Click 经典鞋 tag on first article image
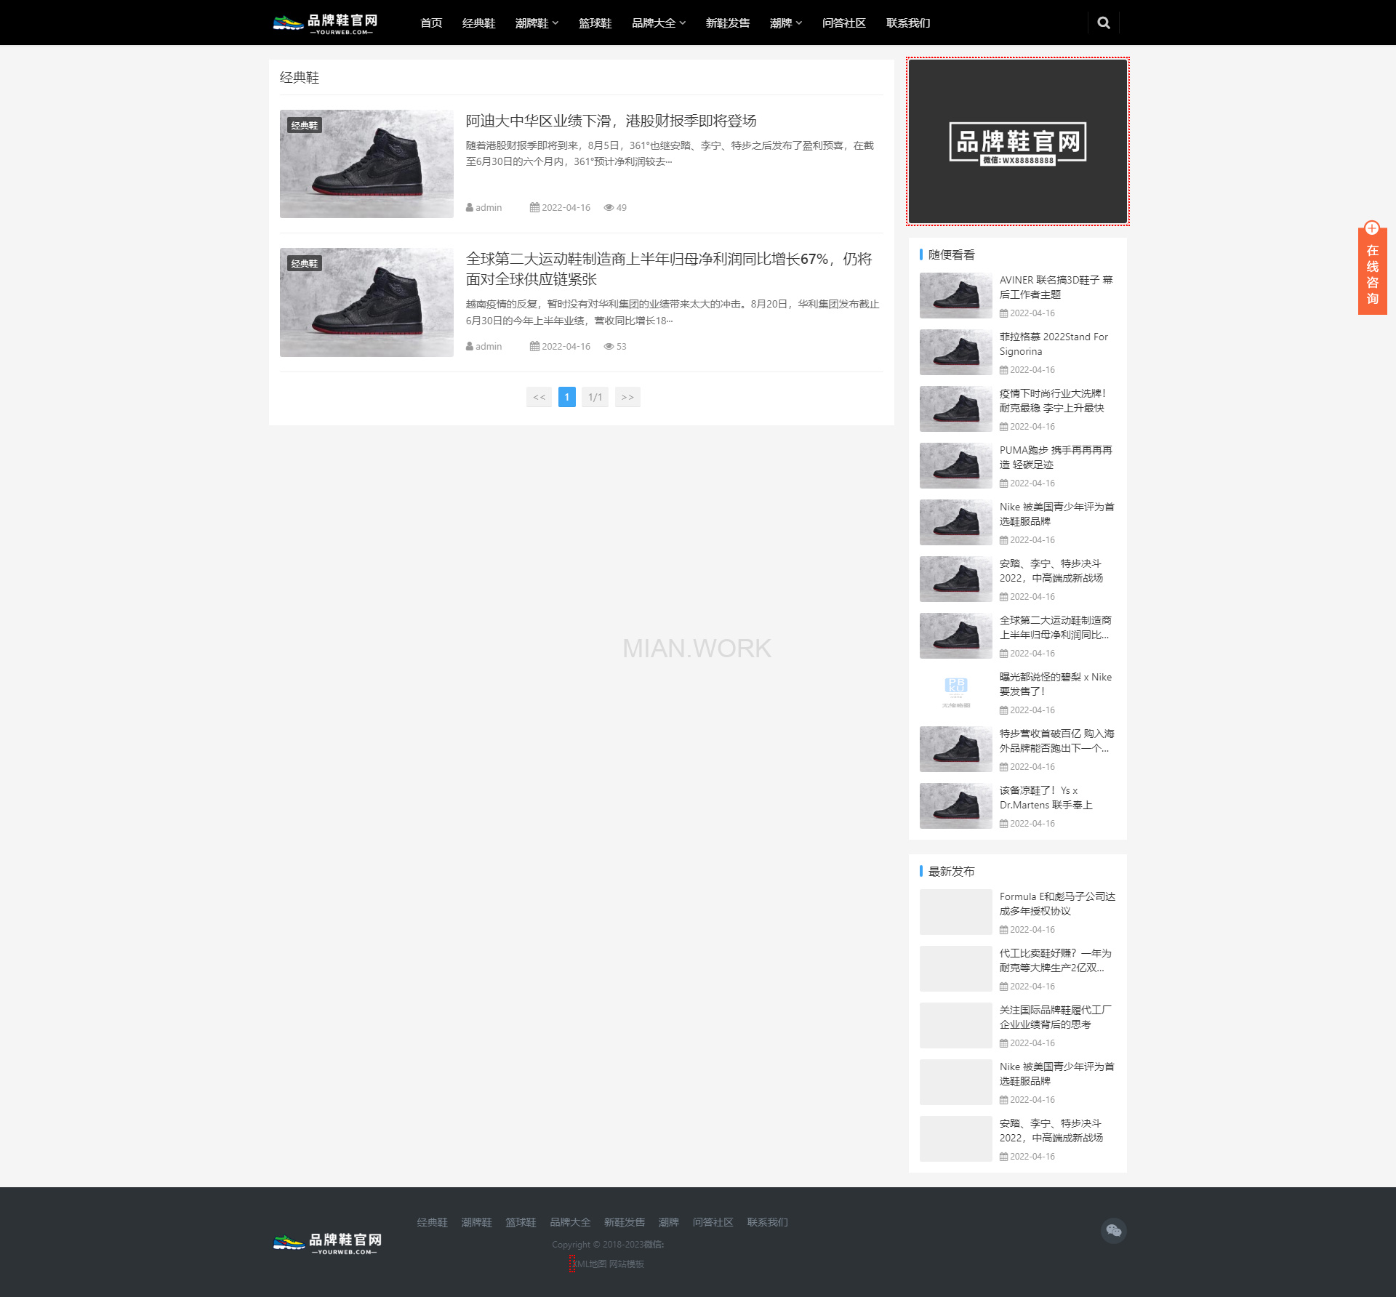1396x1297 pixels. [304, 125]
